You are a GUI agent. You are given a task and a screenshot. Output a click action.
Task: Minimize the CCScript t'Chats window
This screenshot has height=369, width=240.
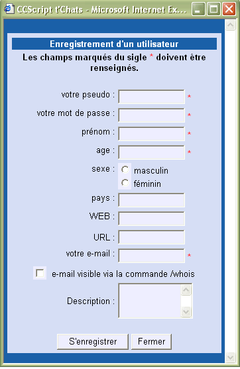(x=198, y=9)
